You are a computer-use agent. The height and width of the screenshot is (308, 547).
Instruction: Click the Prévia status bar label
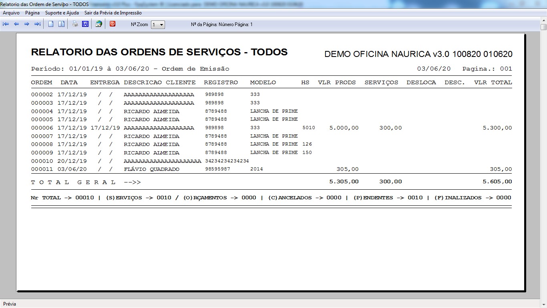pos(10,304)
